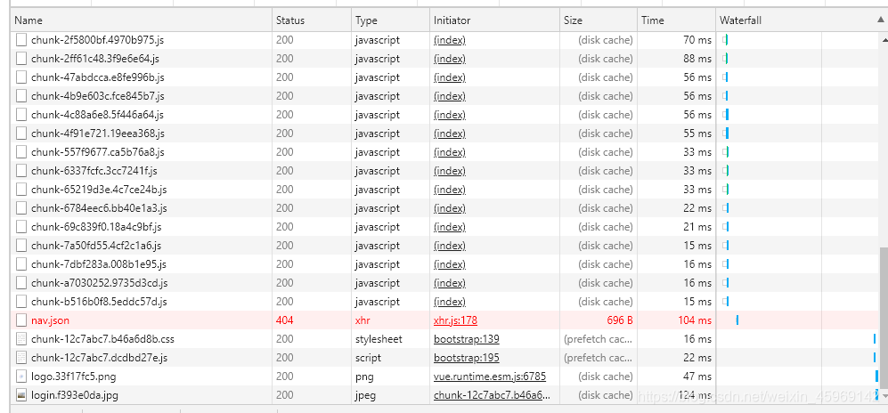Viewport: 888px width, 413px height.
Task: Open bootstrap:195 initiator link
Action: tap(466, 358)
